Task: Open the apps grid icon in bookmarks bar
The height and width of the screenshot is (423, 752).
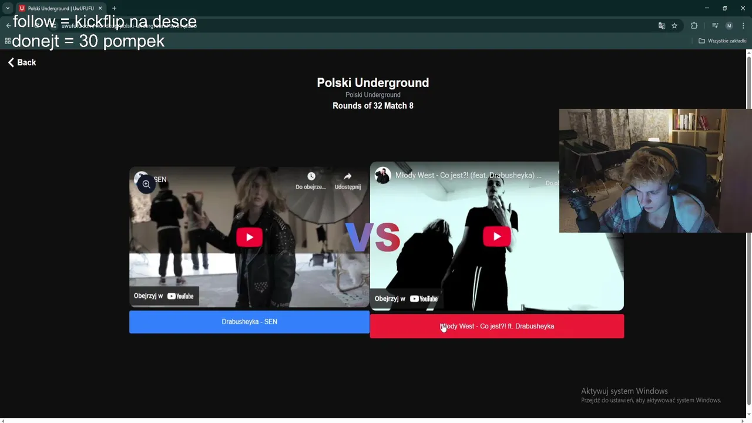Action: (8, 41)
